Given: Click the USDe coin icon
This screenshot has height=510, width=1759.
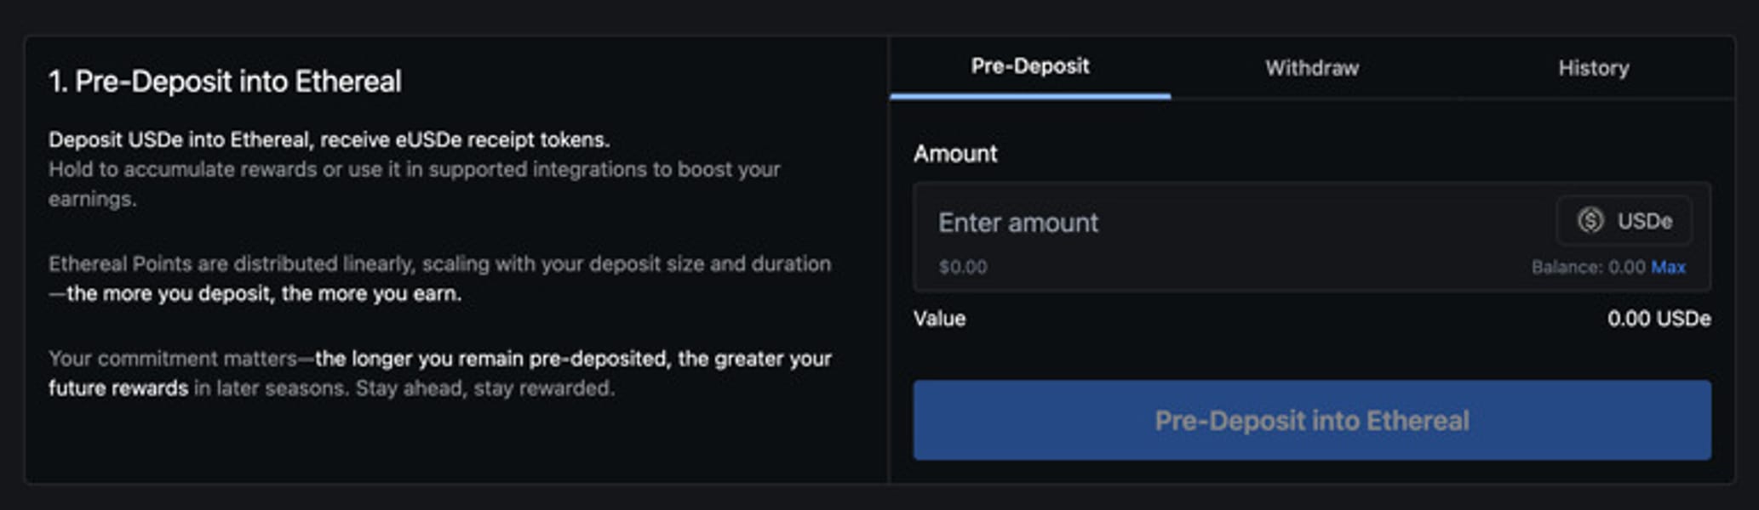Looking at the screenshot, I should coord(1590,221).
